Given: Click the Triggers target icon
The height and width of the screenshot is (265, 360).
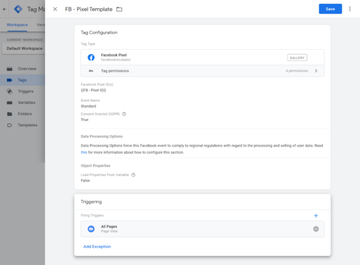Looking at the screenshot, I should tap(10, 91).
